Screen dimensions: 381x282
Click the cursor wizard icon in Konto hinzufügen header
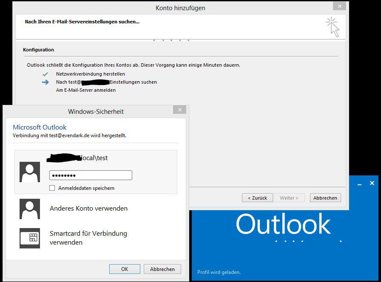coord(333,27)
